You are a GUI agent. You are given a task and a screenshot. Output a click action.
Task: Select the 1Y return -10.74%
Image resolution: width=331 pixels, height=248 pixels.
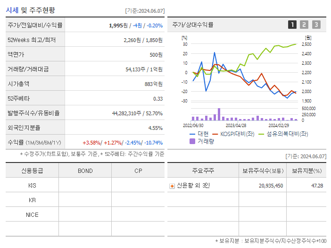[x=153, y=143]
